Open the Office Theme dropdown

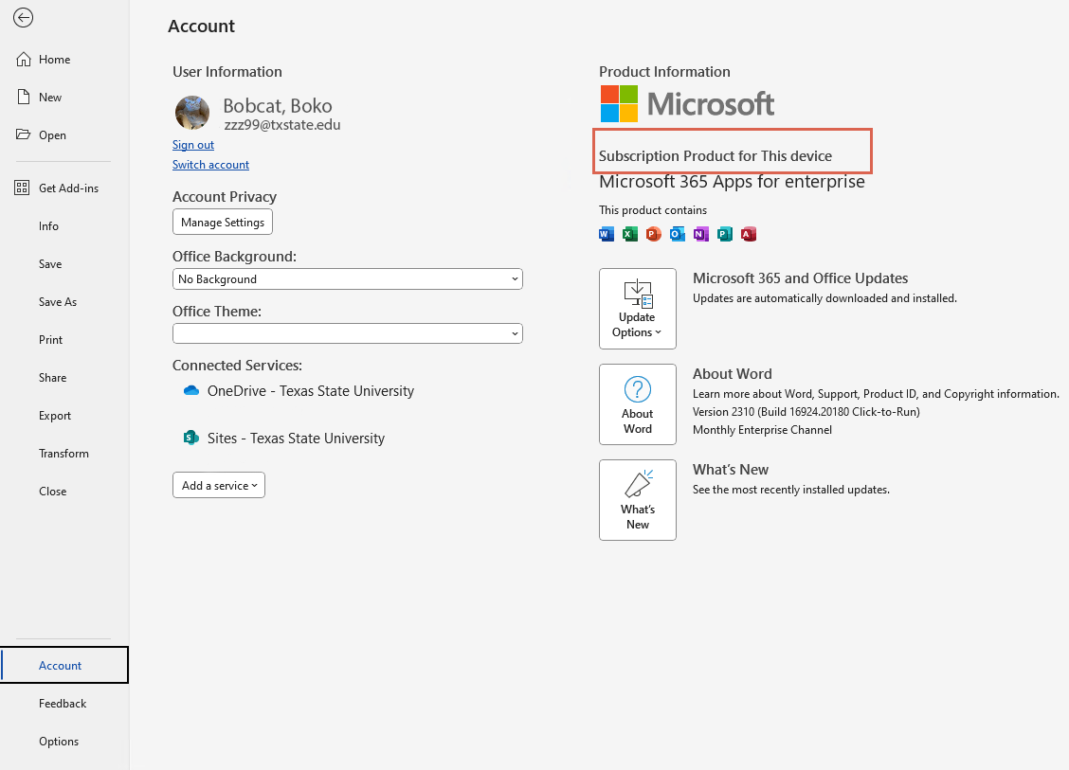pyautogui.click(x=347, y=333)
